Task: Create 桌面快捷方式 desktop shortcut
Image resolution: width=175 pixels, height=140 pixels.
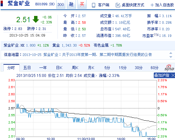Action: [x=133, y=5]
